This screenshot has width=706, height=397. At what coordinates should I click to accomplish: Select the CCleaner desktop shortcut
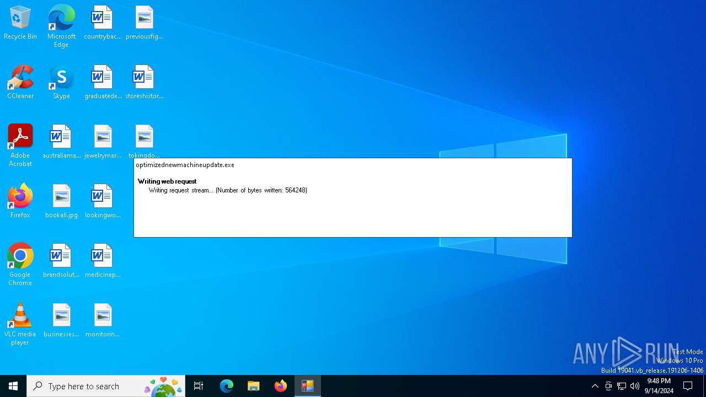click(20, 83)
